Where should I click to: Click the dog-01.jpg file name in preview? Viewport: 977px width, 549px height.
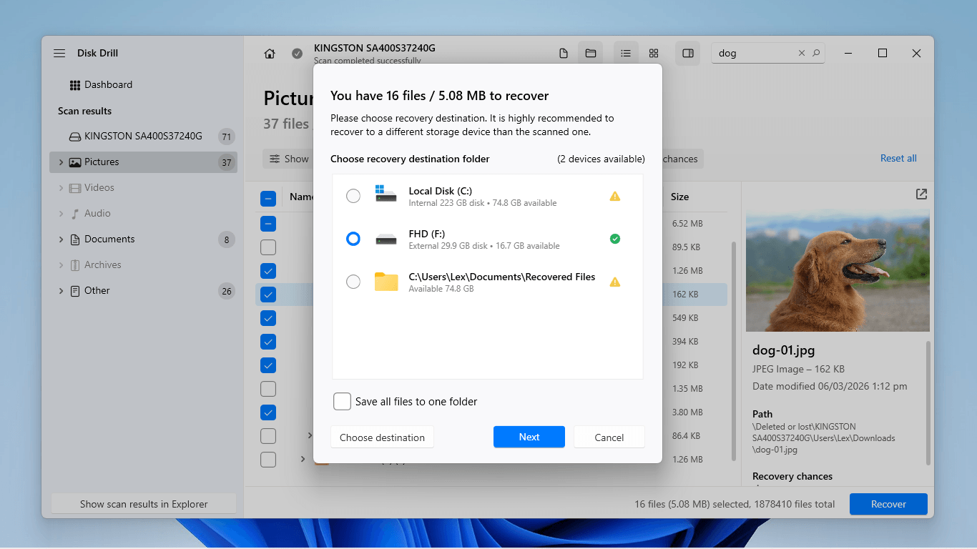coord(784,350)
